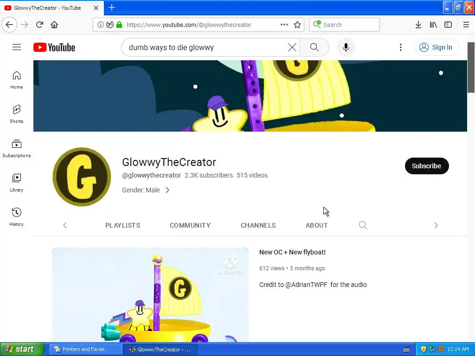The image size is (475, 356).
Task: Play the featured flyboat video thumbnail
Action: [150, 295]
